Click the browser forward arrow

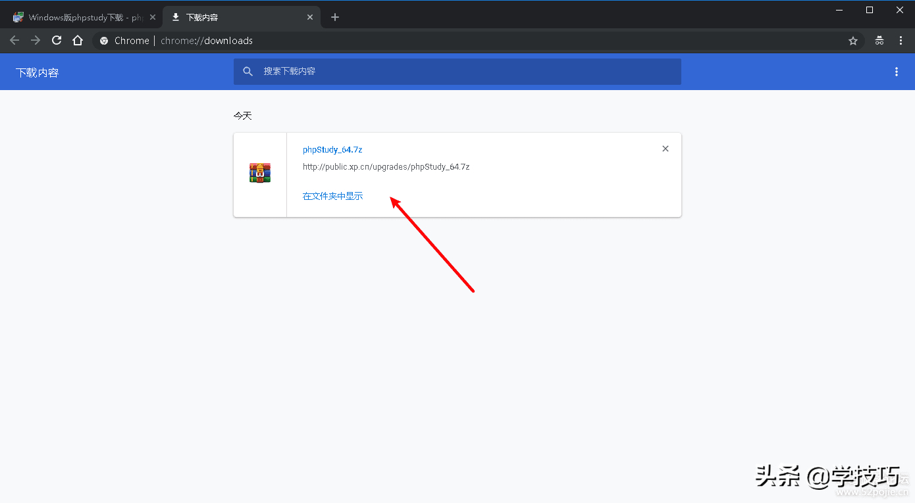36,41
